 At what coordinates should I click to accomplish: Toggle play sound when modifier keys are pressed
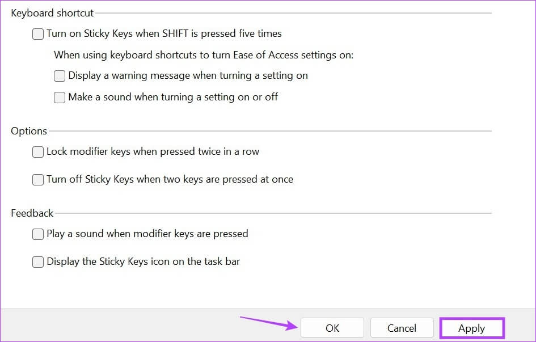point(37,234)
